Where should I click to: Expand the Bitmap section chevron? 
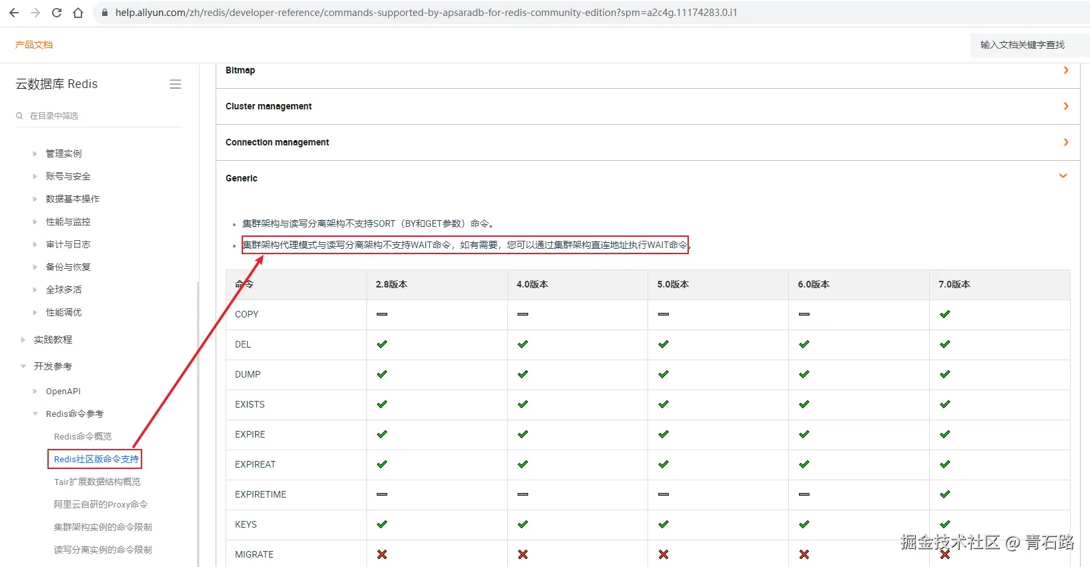tap(1065, 70)
